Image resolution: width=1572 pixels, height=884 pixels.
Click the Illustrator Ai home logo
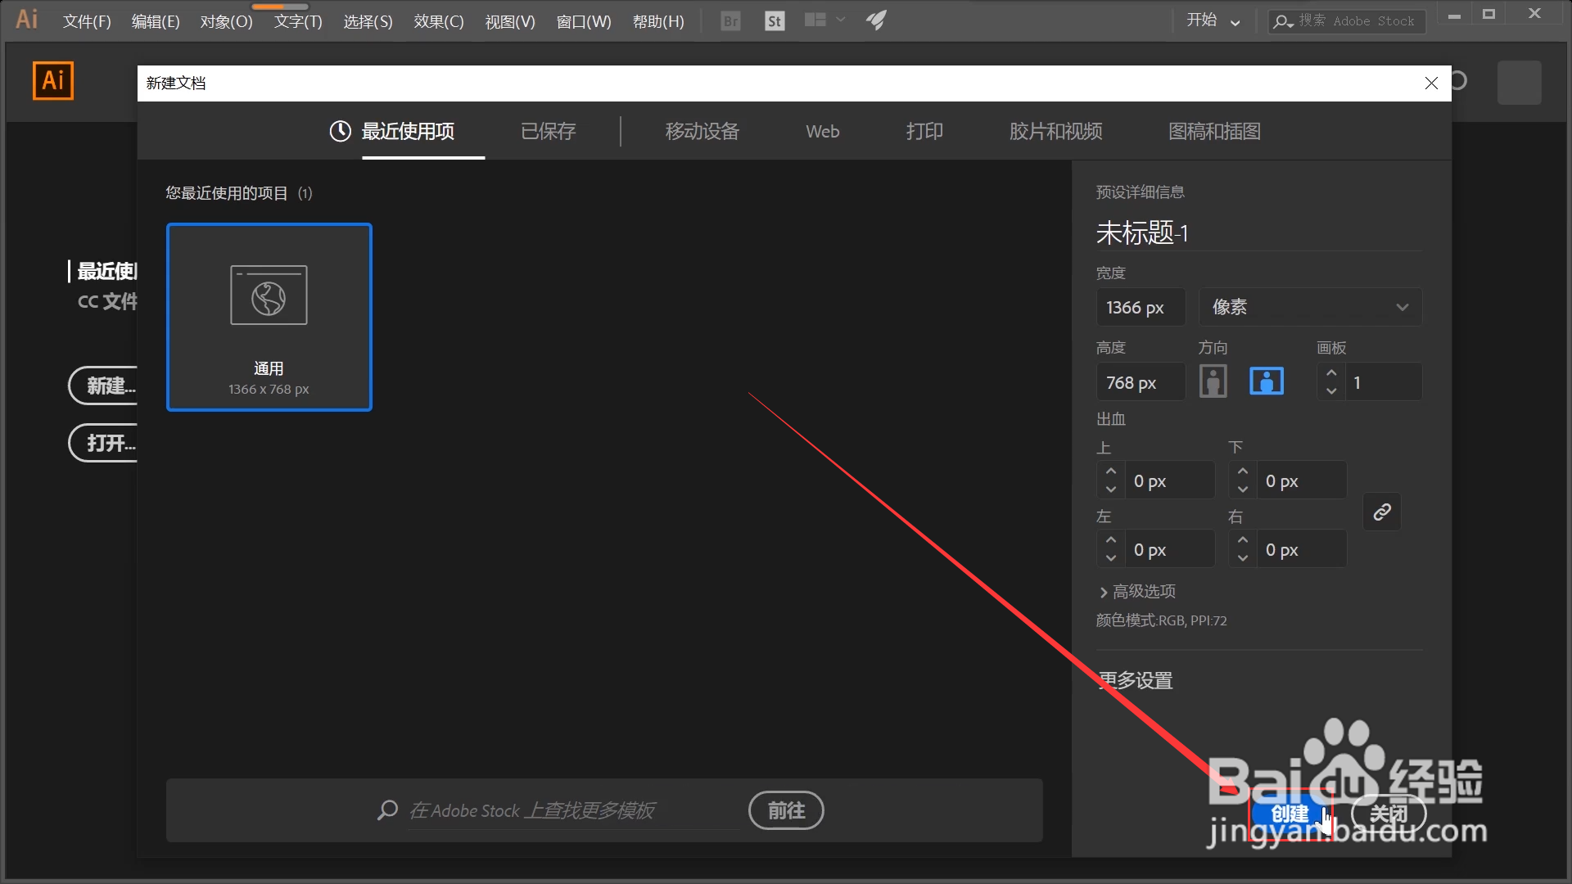click(53, 81)
